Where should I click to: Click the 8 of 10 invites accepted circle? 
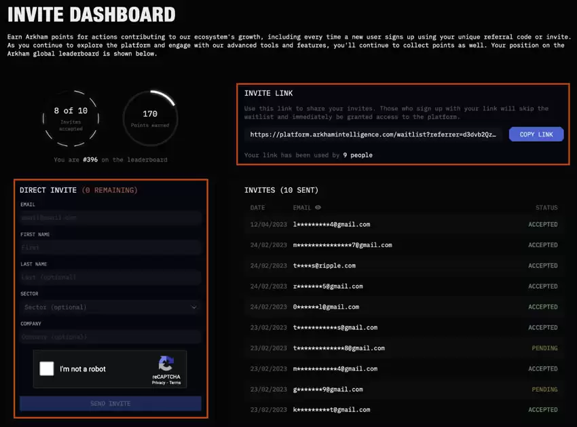71,117
